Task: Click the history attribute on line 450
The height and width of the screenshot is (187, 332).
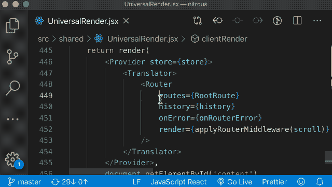Action: [174, 106]
